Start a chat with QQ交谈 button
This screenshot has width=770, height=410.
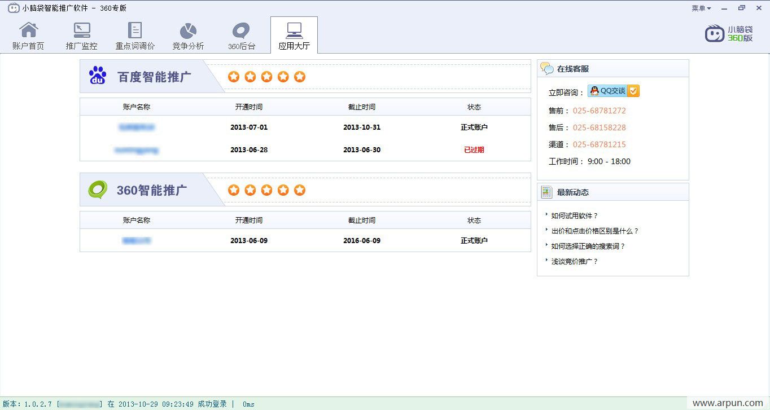[613, 91]
